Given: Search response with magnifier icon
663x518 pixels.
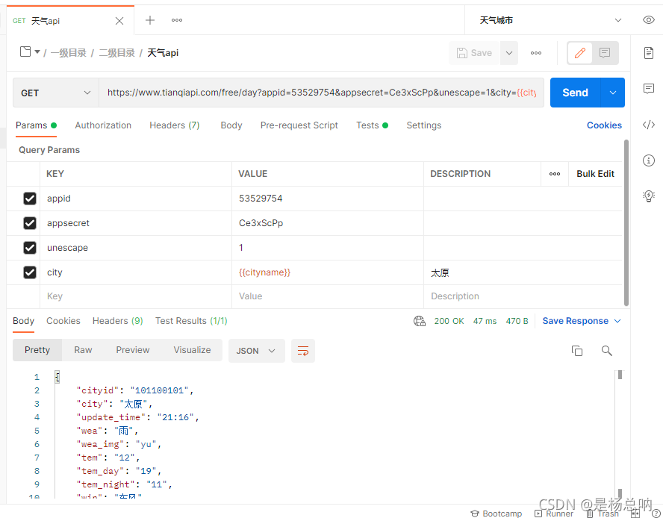Looking at the screenshot, I should tap(607, 351).
